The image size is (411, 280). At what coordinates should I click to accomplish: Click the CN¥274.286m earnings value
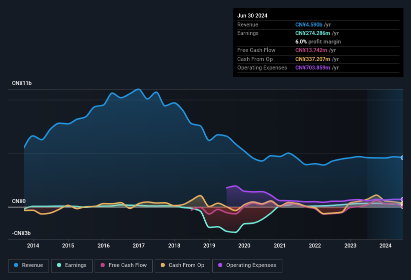[313, 33]
